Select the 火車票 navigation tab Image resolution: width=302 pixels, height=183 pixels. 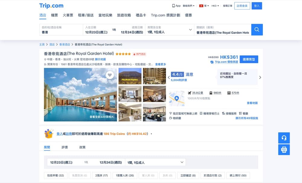click(x=68, y=15)
